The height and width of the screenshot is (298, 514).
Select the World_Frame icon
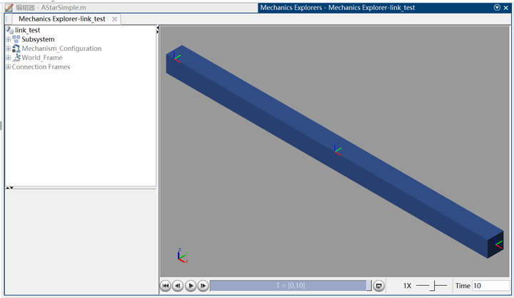click(x=16, y=57)
